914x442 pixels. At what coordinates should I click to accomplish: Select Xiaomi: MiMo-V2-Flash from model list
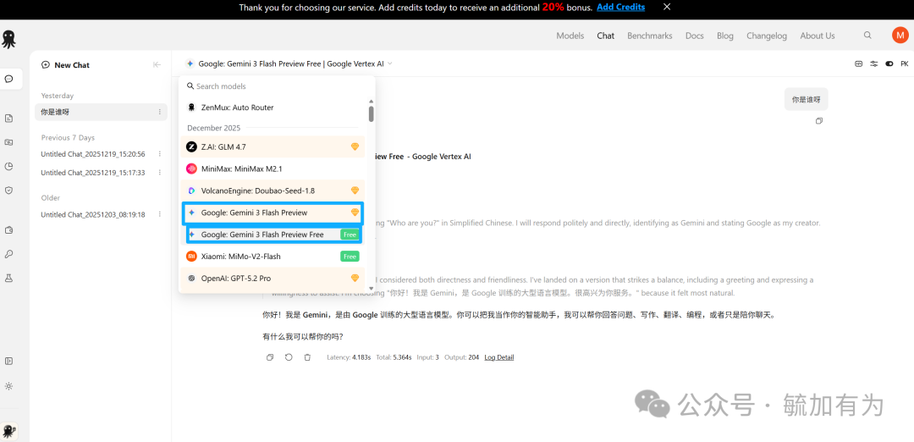[x=240, y=257]
